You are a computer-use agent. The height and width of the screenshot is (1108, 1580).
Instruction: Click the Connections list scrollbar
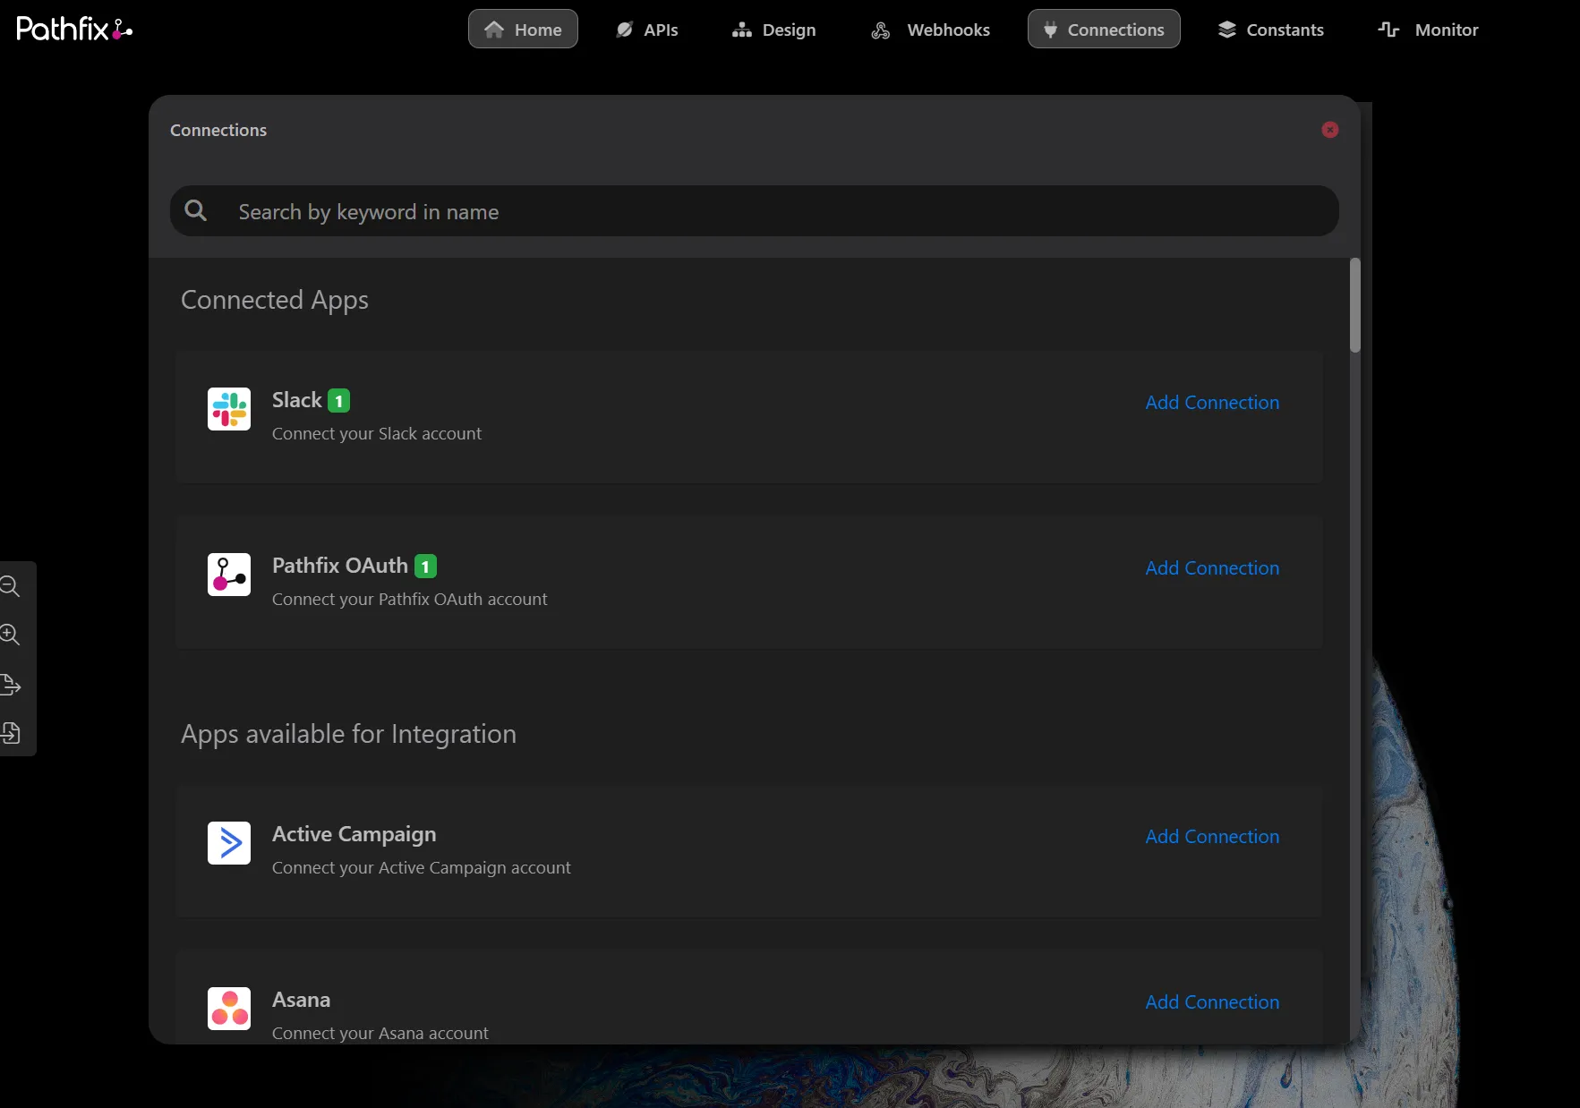1355,305
